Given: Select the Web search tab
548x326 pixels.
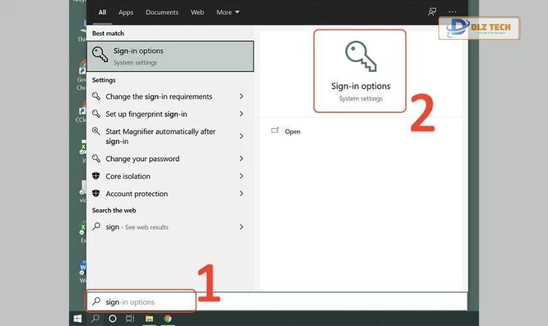Looking at the screenshot, I should pyautogui.click(x=197, y=12).
